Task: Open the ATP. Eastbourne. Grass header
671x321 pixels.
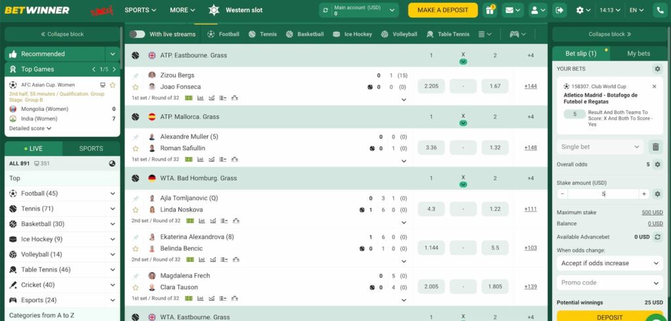Action: click(193, 55)
